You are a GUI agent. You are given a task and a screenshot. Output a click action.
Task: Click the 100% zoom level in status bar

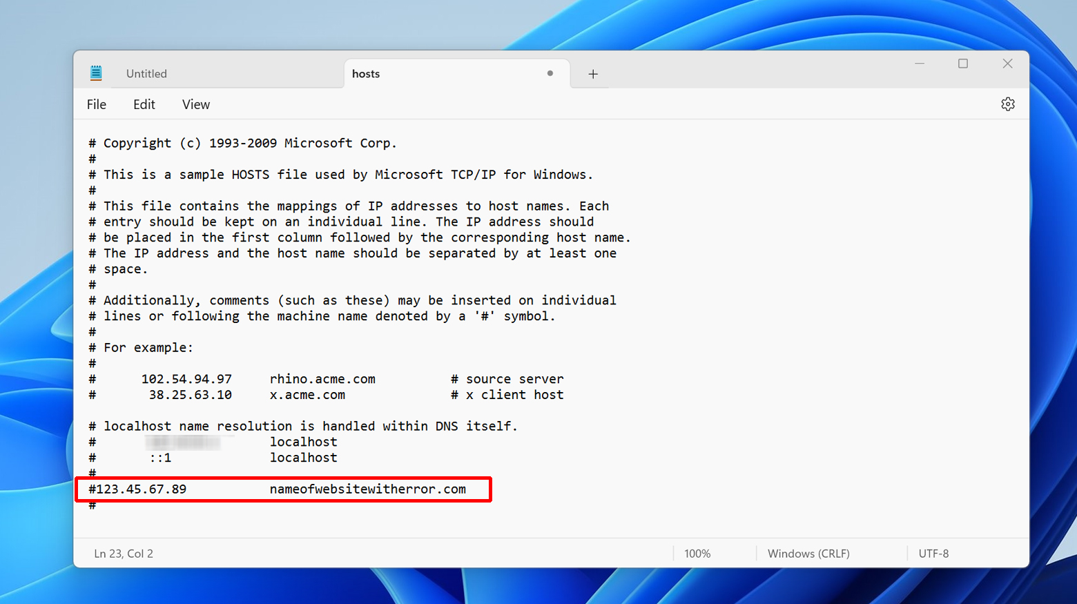tap(697, 554)
